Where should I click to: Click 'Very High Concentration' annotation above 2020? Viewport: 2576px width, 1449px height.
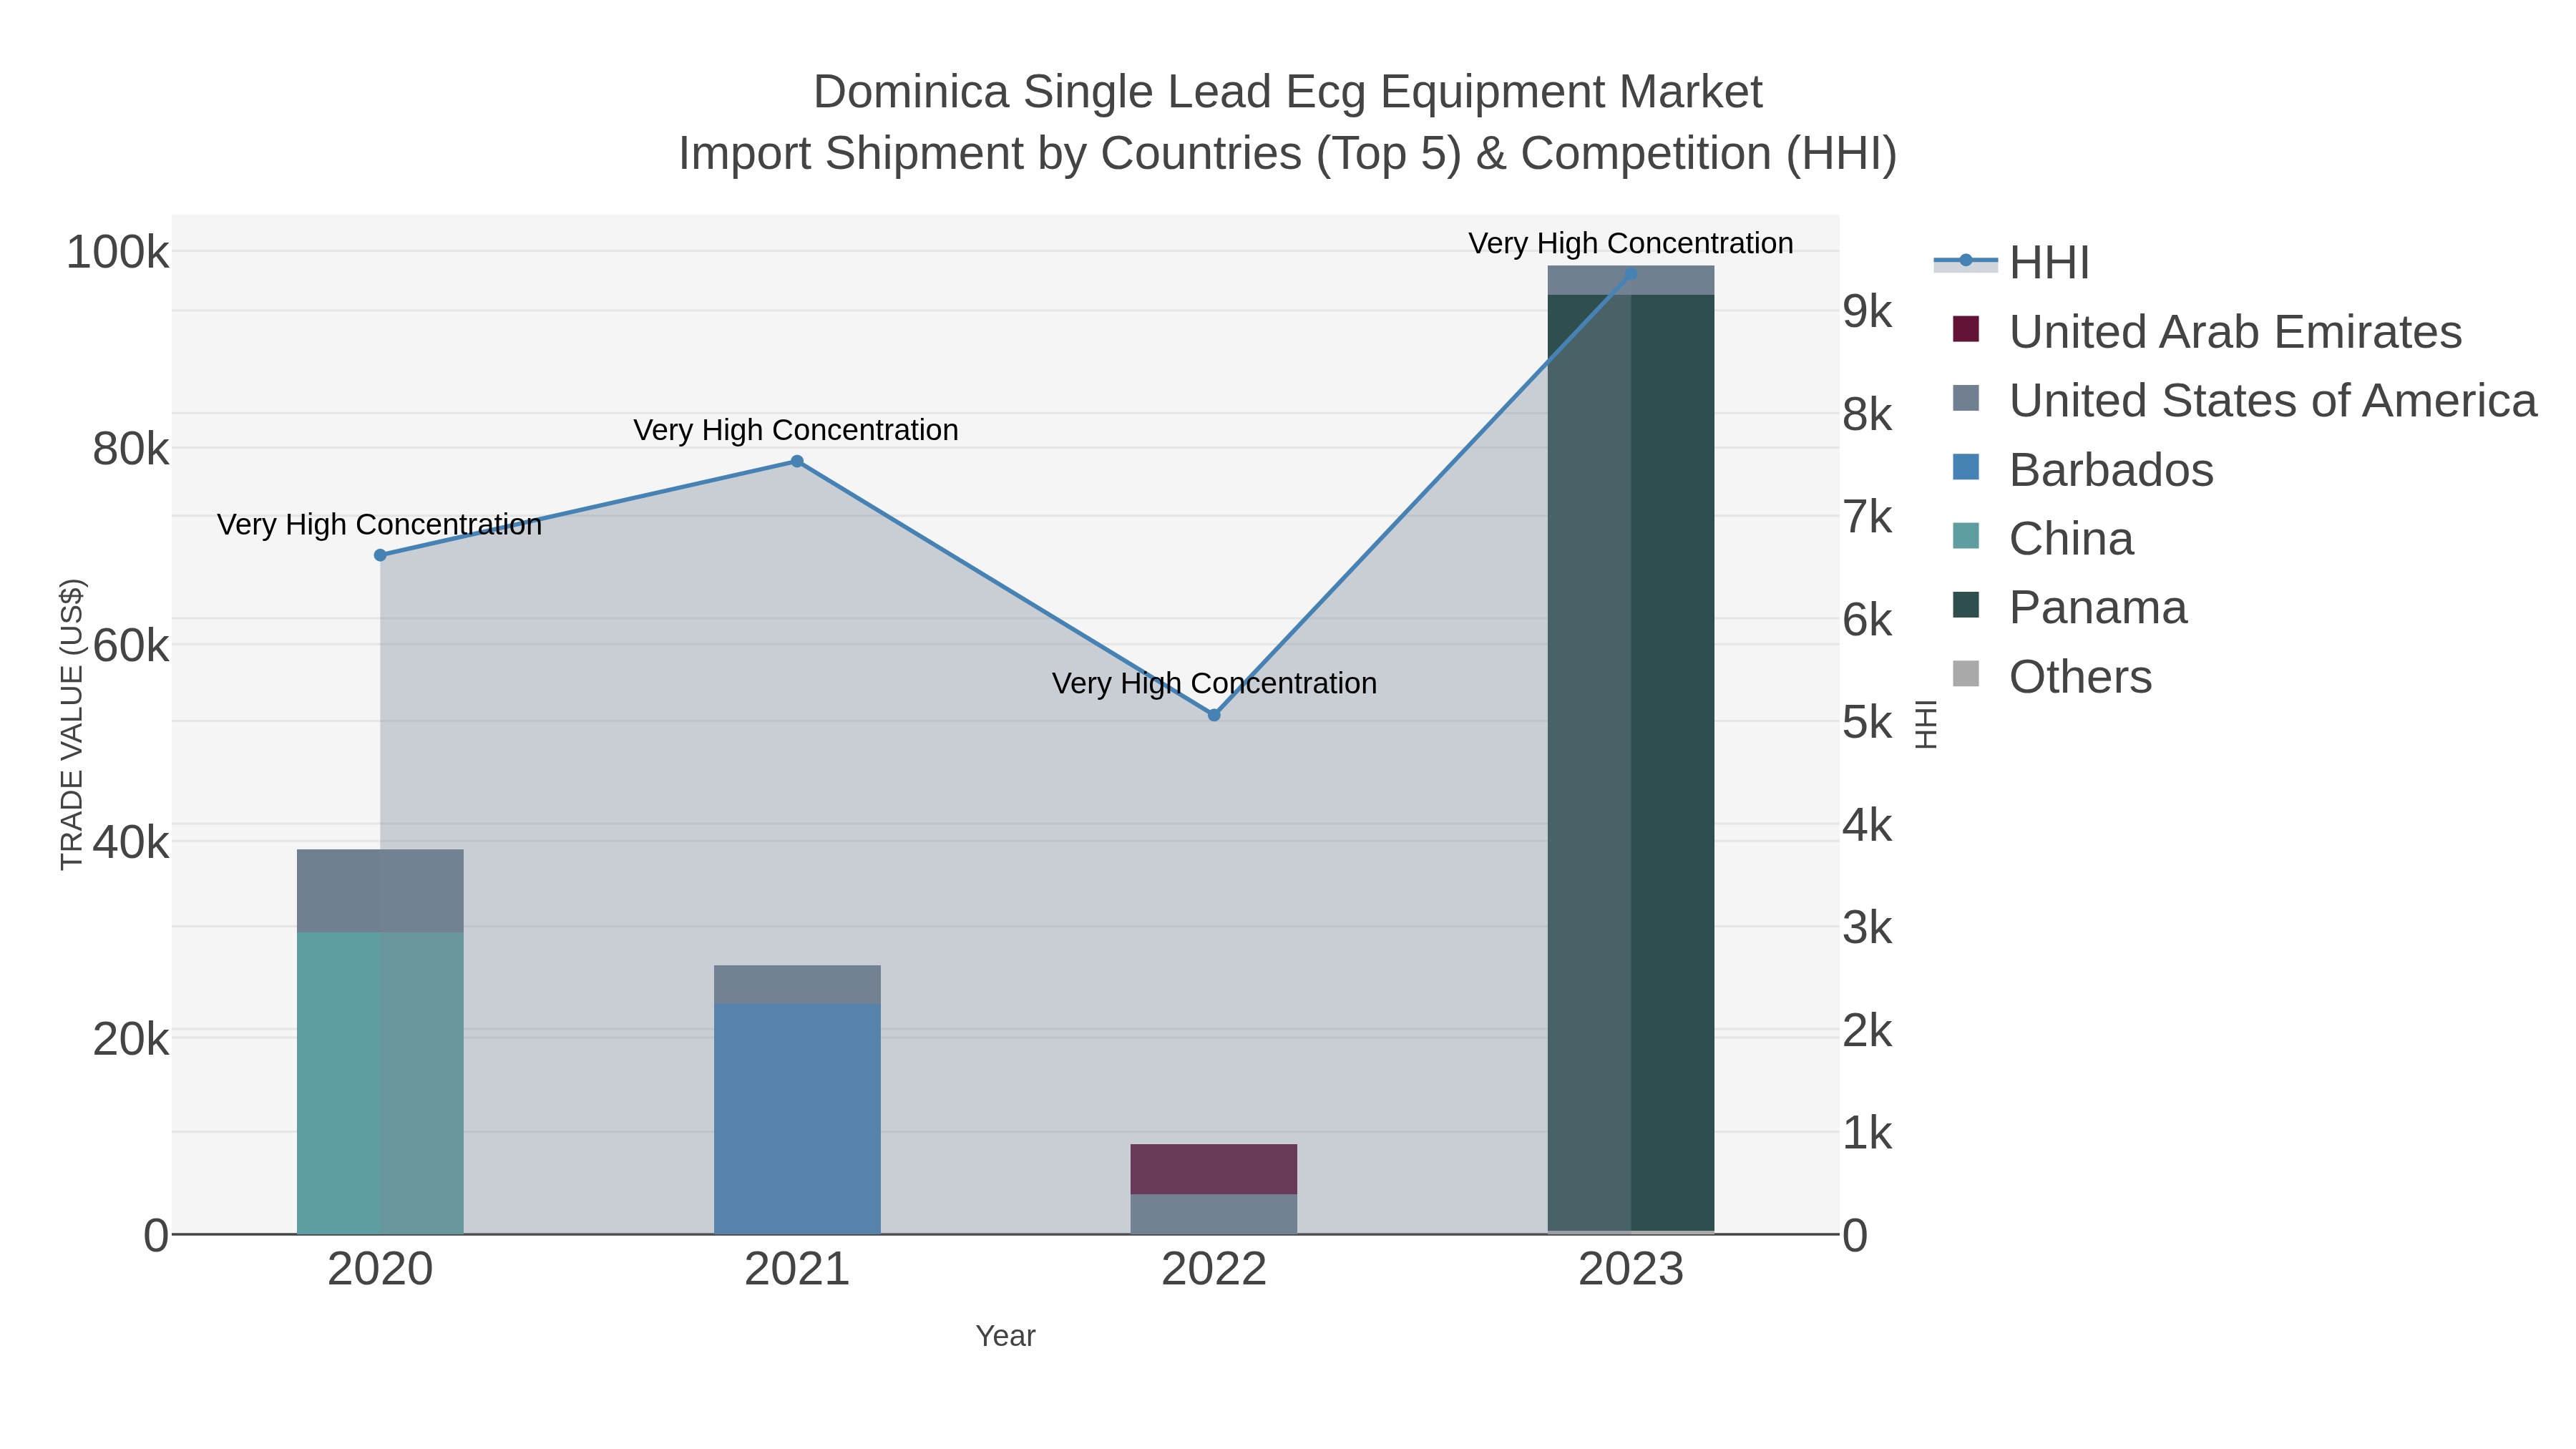(379, 524)
